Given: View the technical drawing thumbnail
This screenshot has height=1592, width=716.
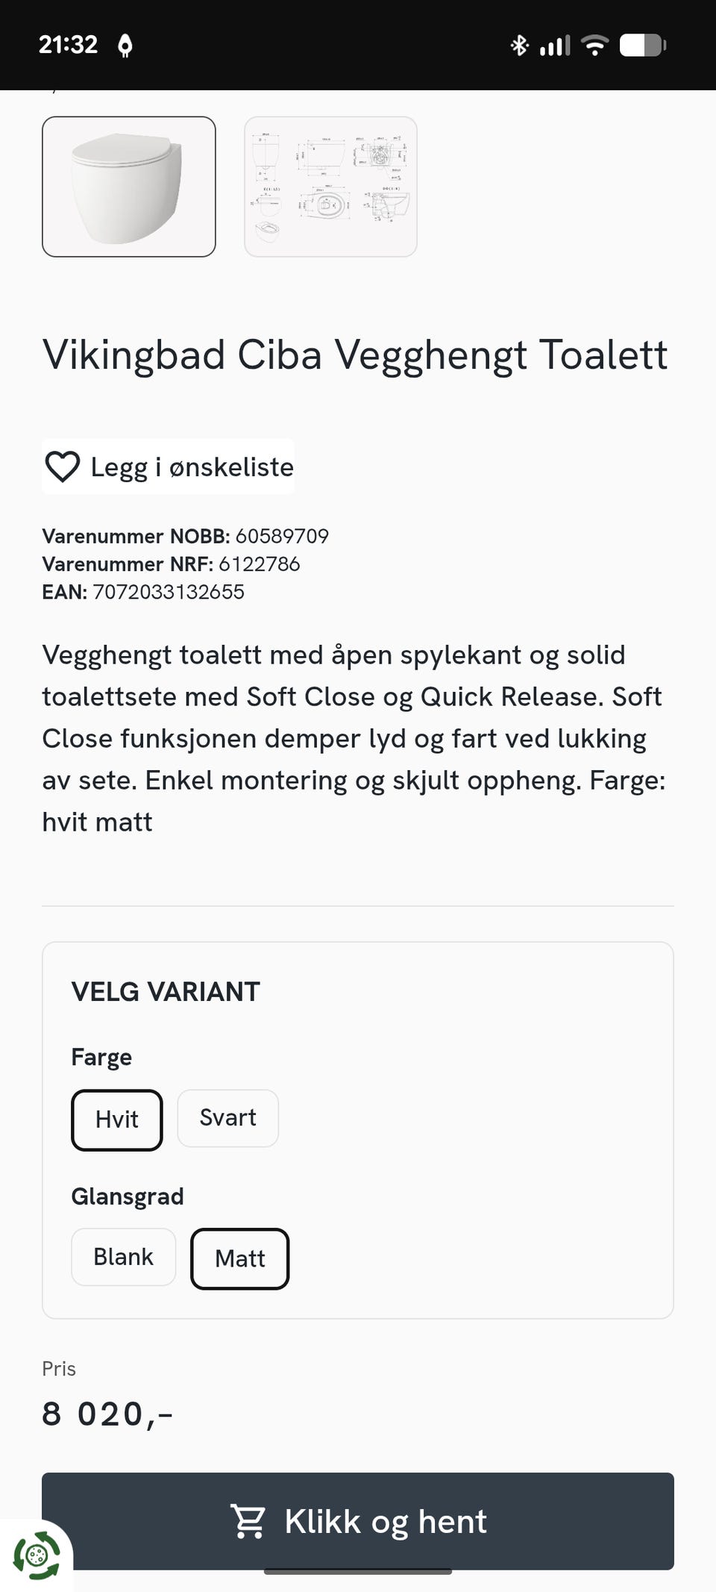Looking at the screenshot, I should click(x=330, y=187).
